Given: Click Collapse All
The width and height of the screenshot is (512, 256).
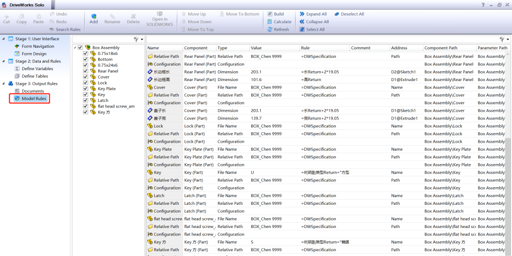Looking at the screenshot, I should coord(314,21).
